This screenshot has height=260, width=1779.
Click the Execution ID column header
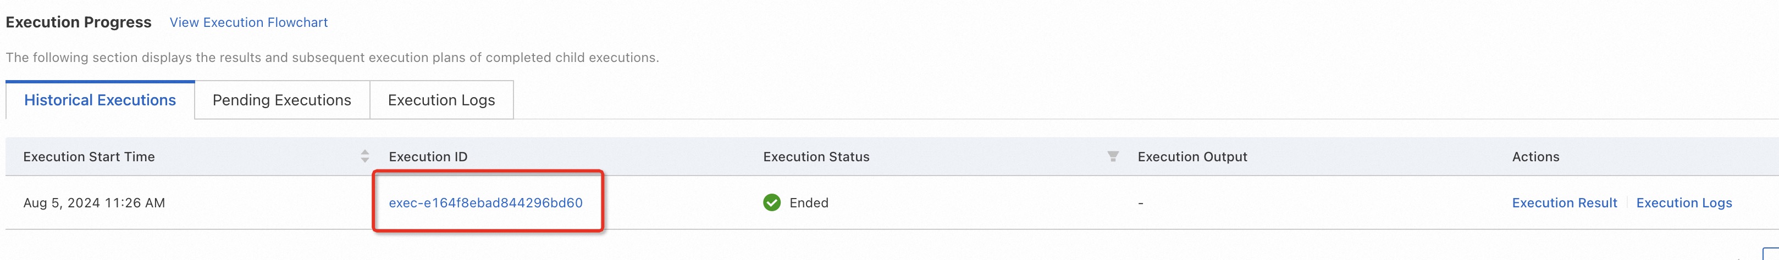pyautogui.click(x=428, y=156)
